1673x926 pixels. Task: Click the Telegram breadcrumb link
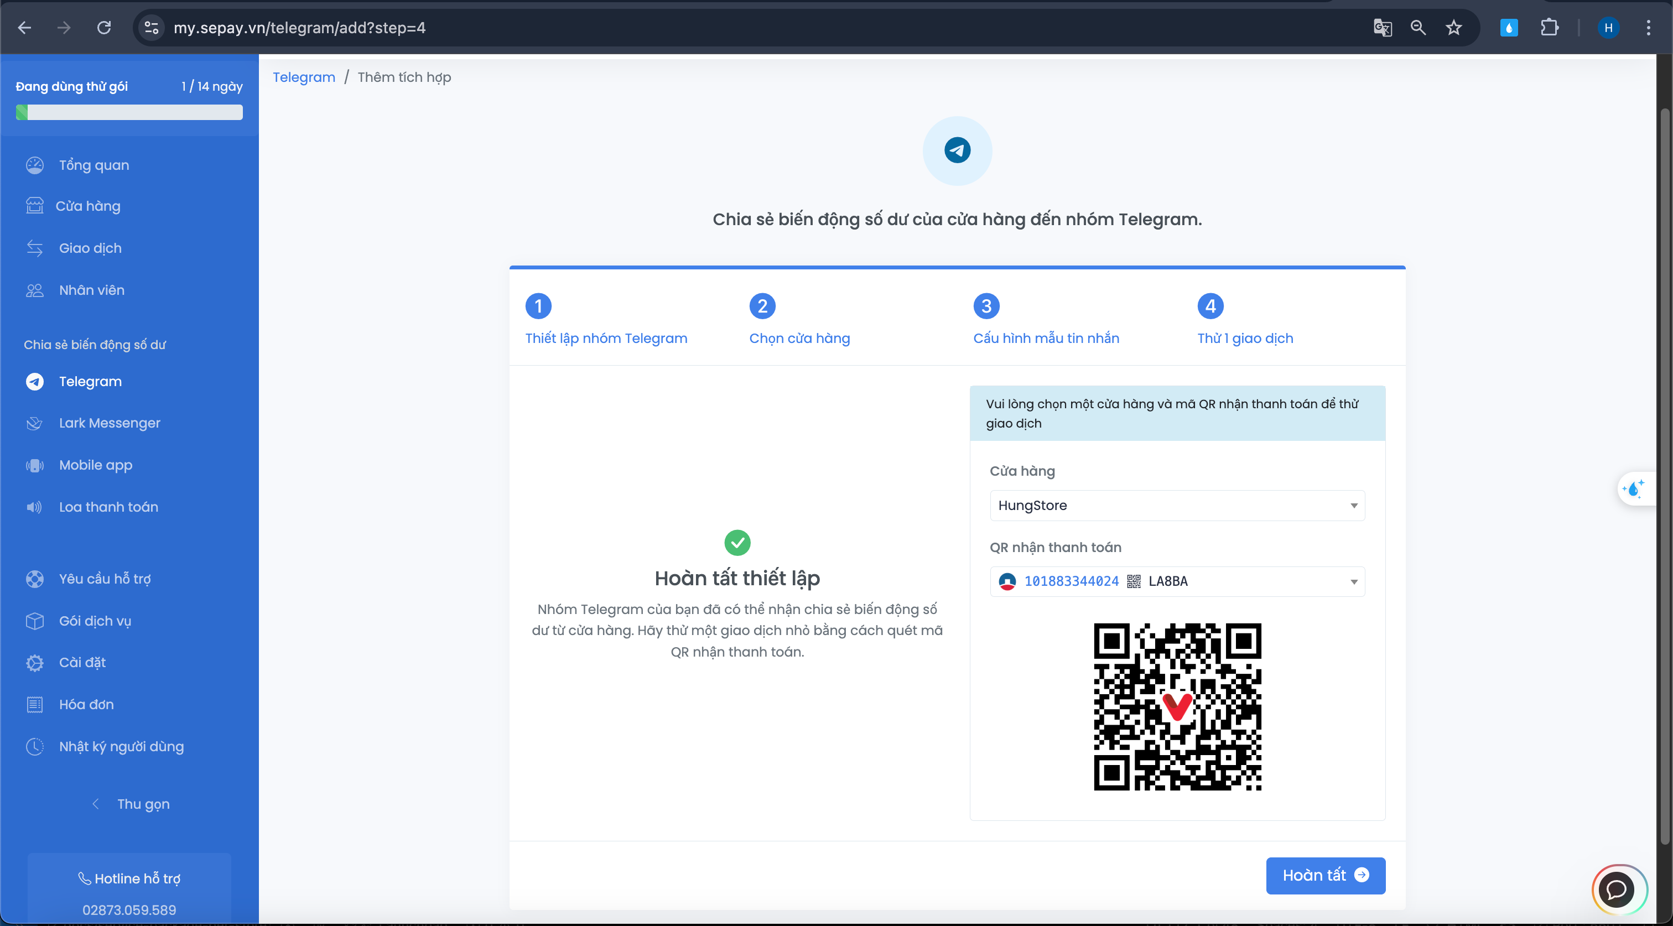click(x=304, y=77)
